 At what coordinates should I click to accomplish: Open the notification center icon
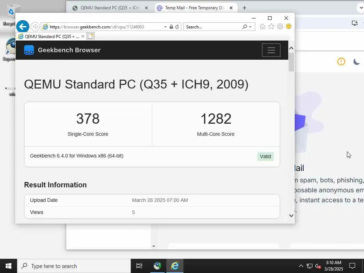point(352,266)
